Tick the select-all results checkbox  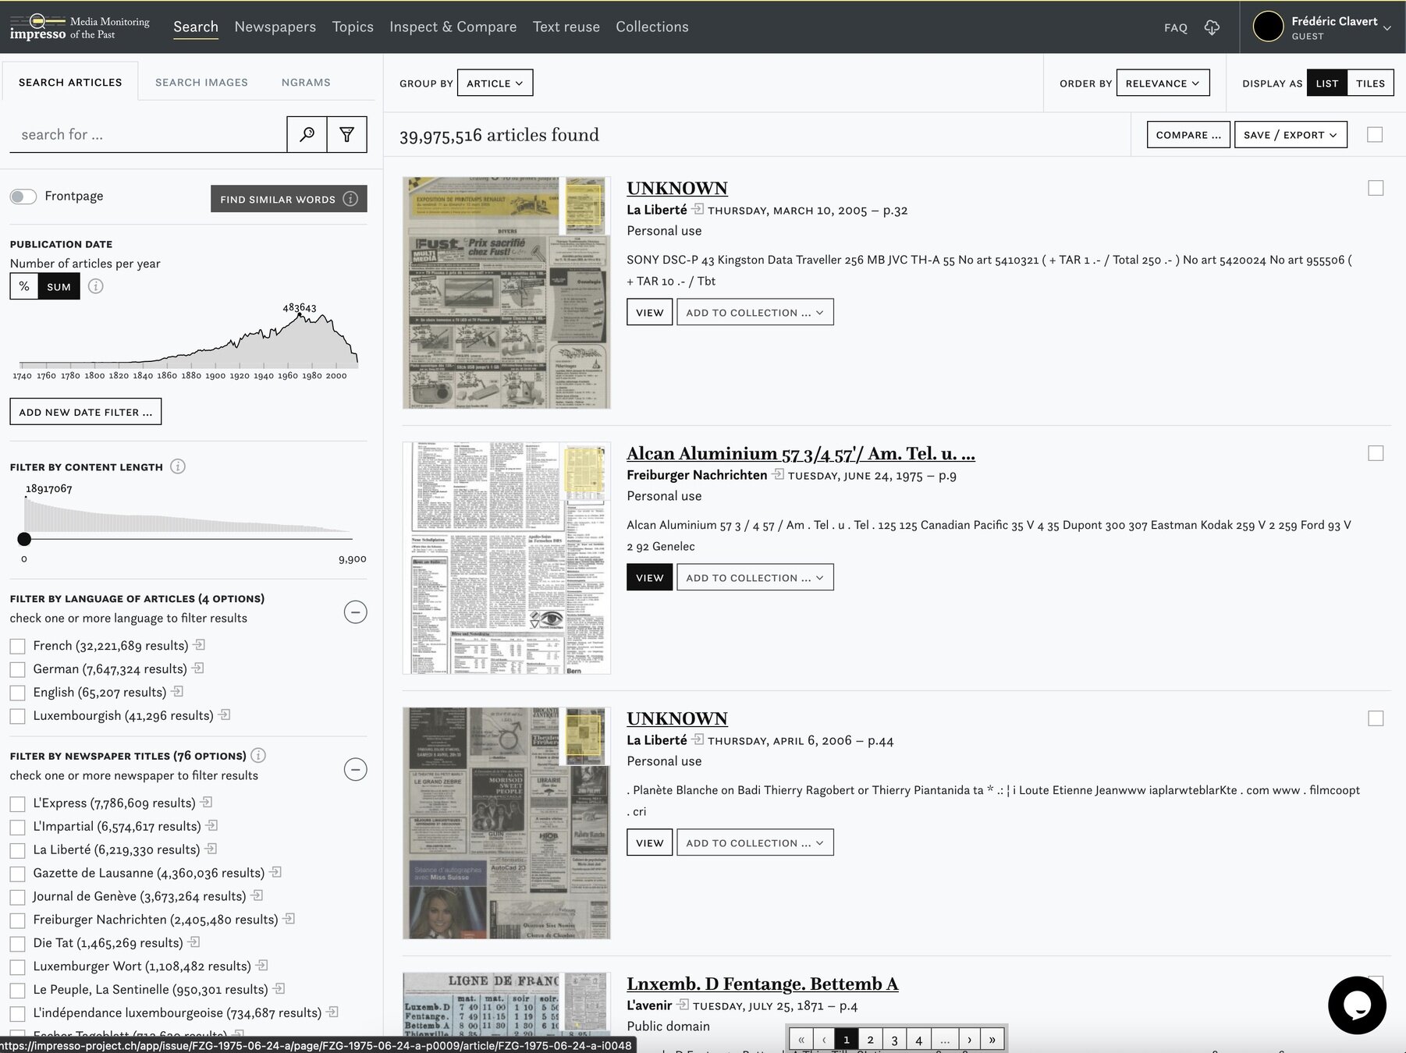point(1376,135)
